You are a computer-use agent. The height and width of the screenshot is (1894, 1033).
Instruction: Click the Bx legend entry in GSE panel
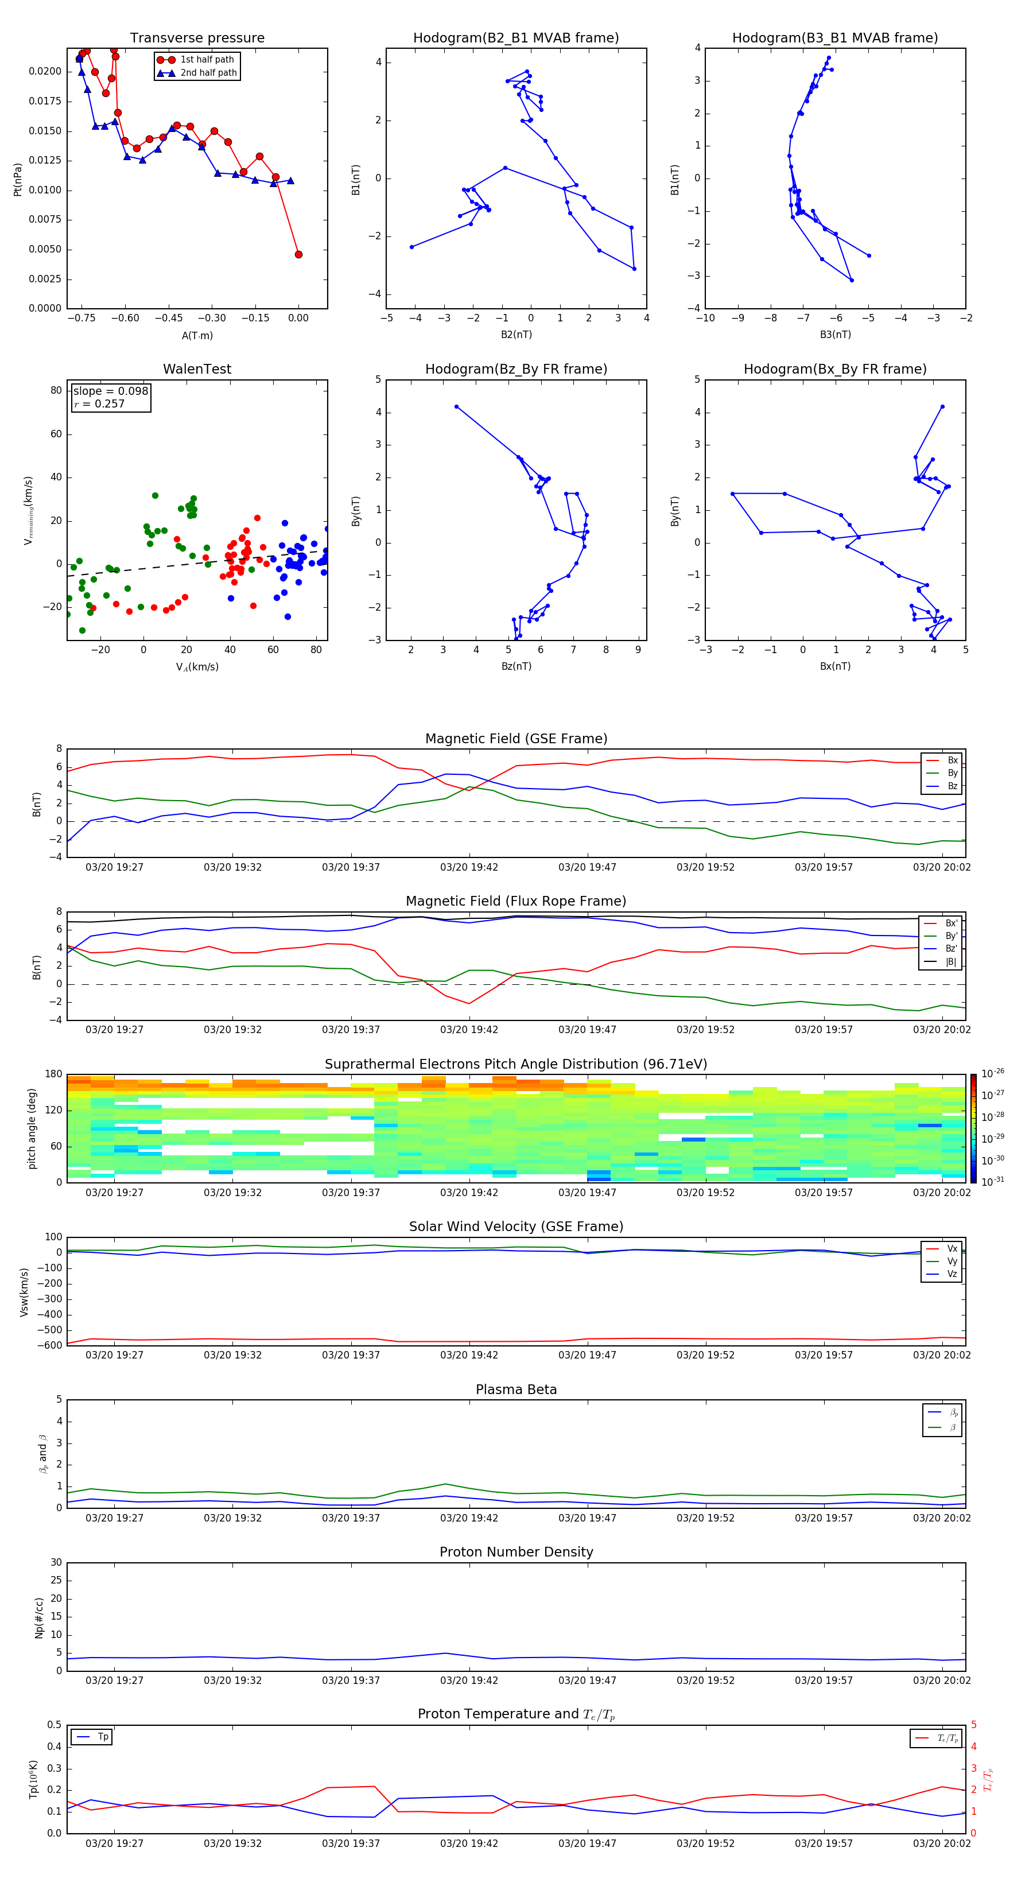point(942,760)
